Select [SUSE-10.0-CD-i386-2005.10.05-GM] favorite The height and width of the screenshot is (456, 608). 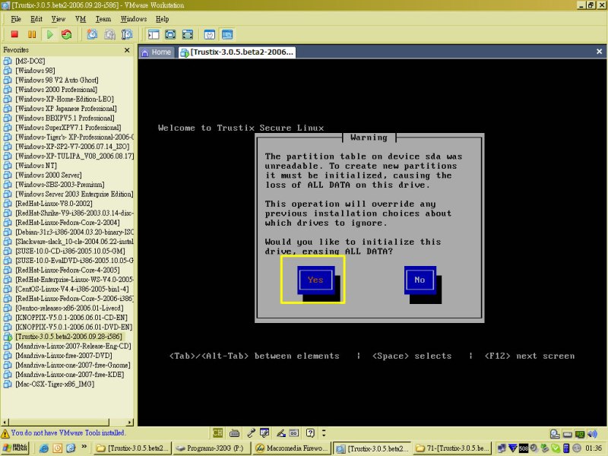[70, 251]
